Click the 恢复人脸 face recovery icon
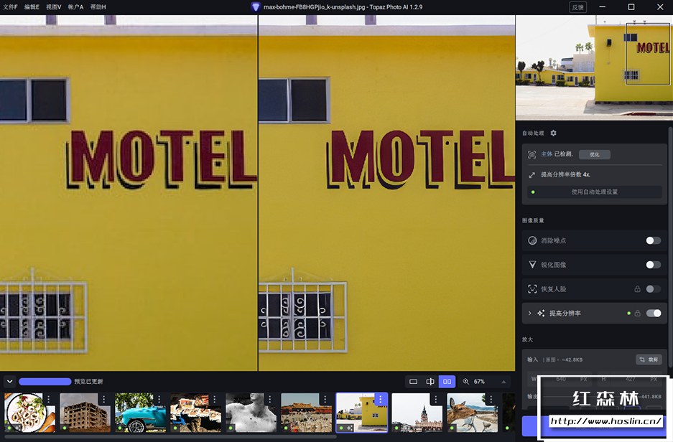The width and height of the screenshot is (673, 442). [532, 289]
